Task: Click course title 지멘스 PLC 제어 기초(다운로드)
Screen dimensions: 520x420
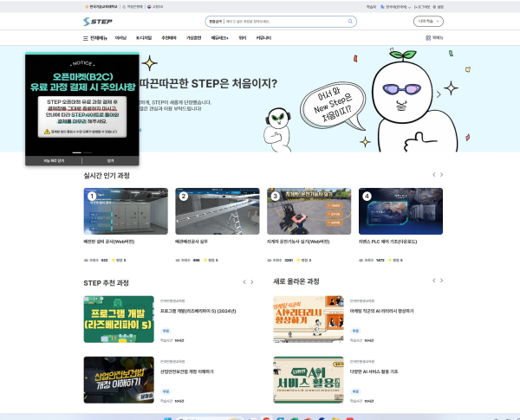Action: click(x=387, y=242)
